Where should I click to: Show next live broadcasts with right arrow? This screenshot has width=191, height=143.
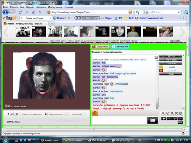coord(182,32)
